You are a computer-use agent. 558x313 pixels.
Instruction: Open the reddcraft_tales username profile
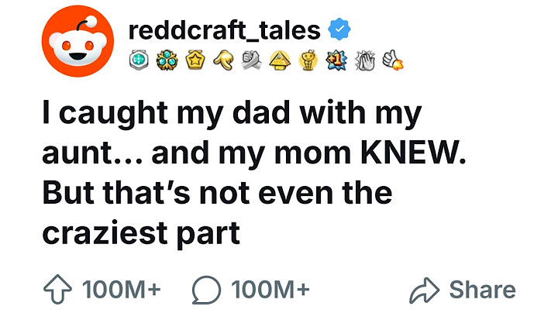pos(224,30)
